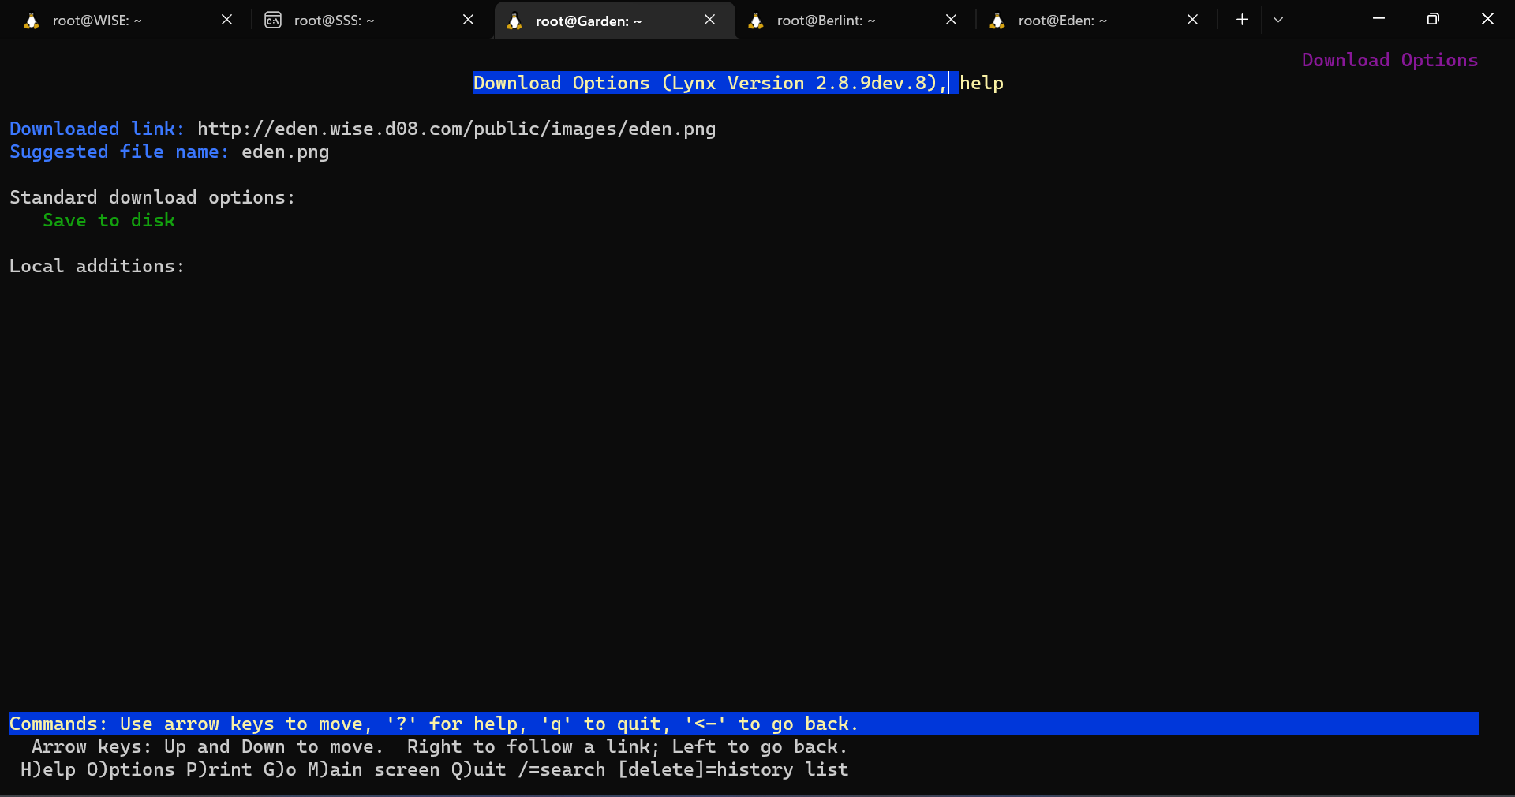Switch to the root@SSS tab

(x=334, y=21)
